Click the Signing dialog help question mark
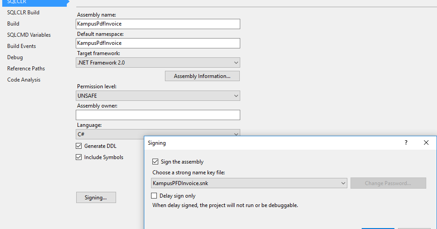This screenshot has height=229, width=437. [x=406, y=143]
